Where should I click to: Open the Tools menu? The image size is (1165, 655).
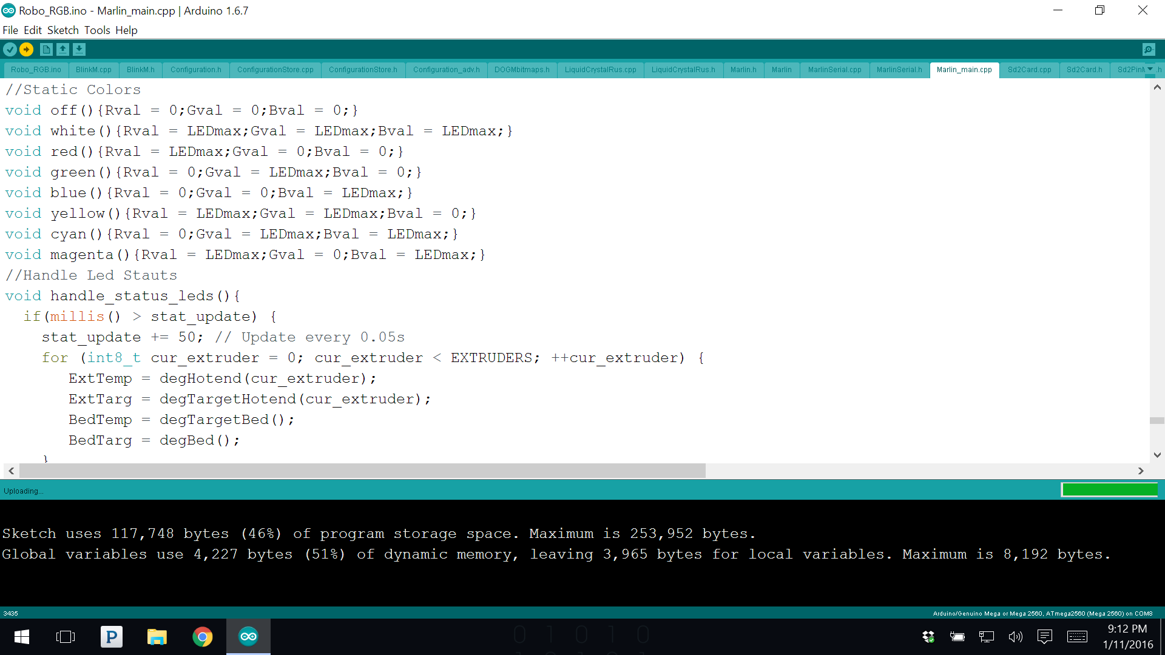click(97, 30)
